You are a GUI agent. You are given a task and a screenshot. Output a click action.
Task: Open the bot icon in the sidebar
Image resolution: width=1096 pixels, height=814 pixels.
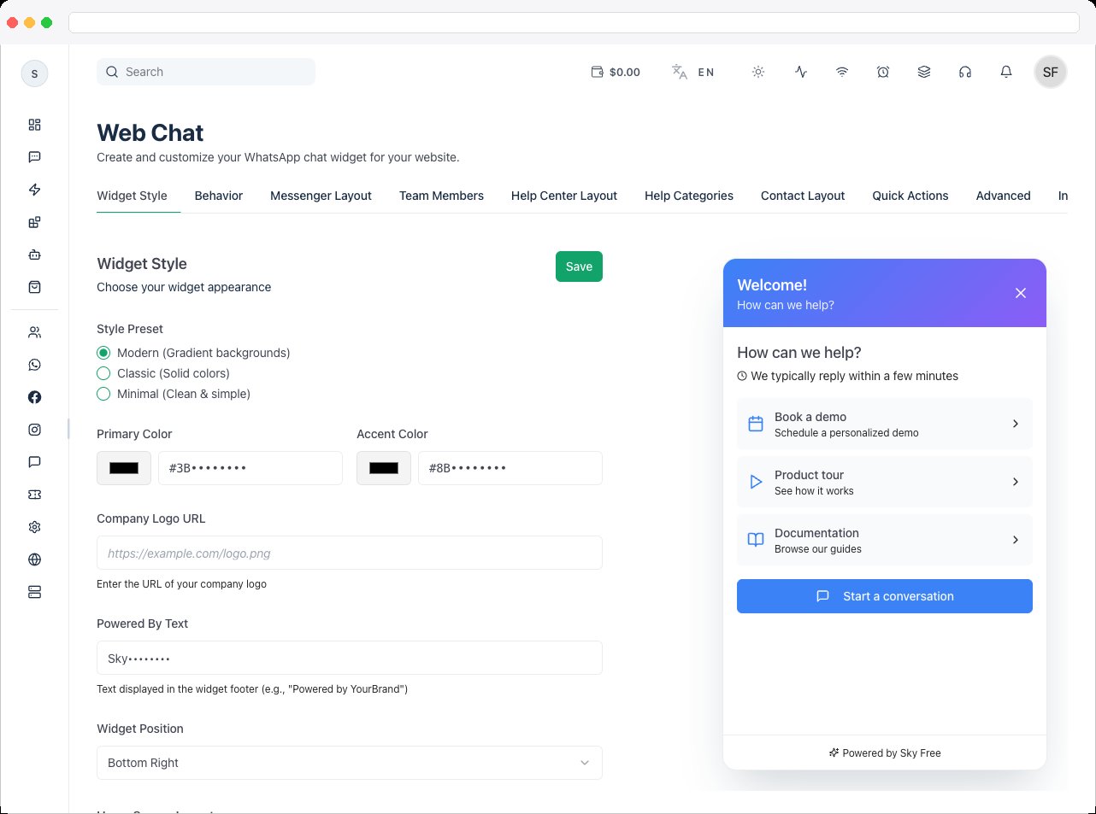tap(34, 255)
